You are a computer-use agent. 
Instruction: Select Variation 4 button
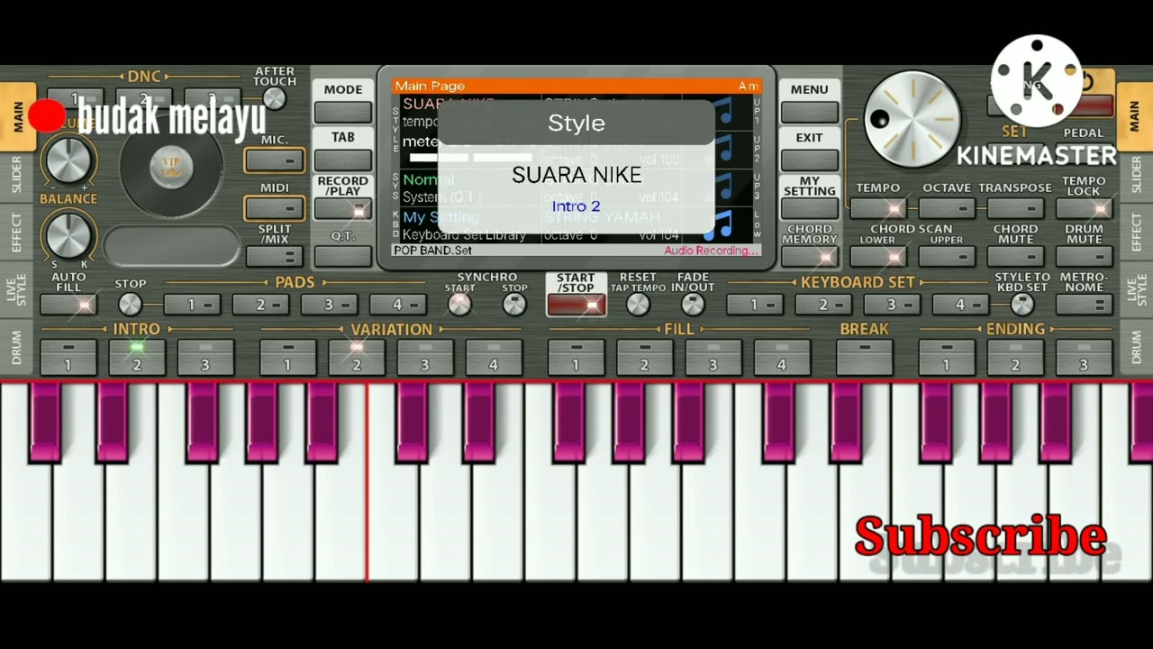[494, 357]
